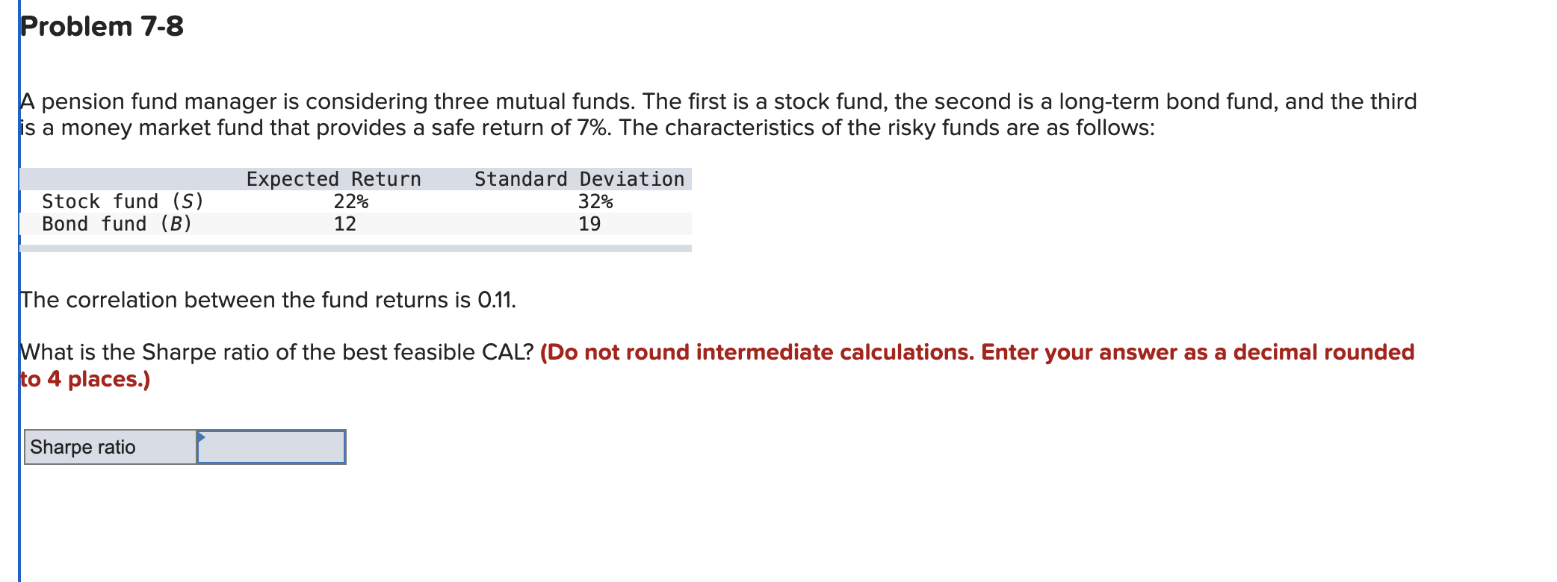1557x582 pixels.
Task: Select the Standard Deviation column header
Action: [579, 178]
